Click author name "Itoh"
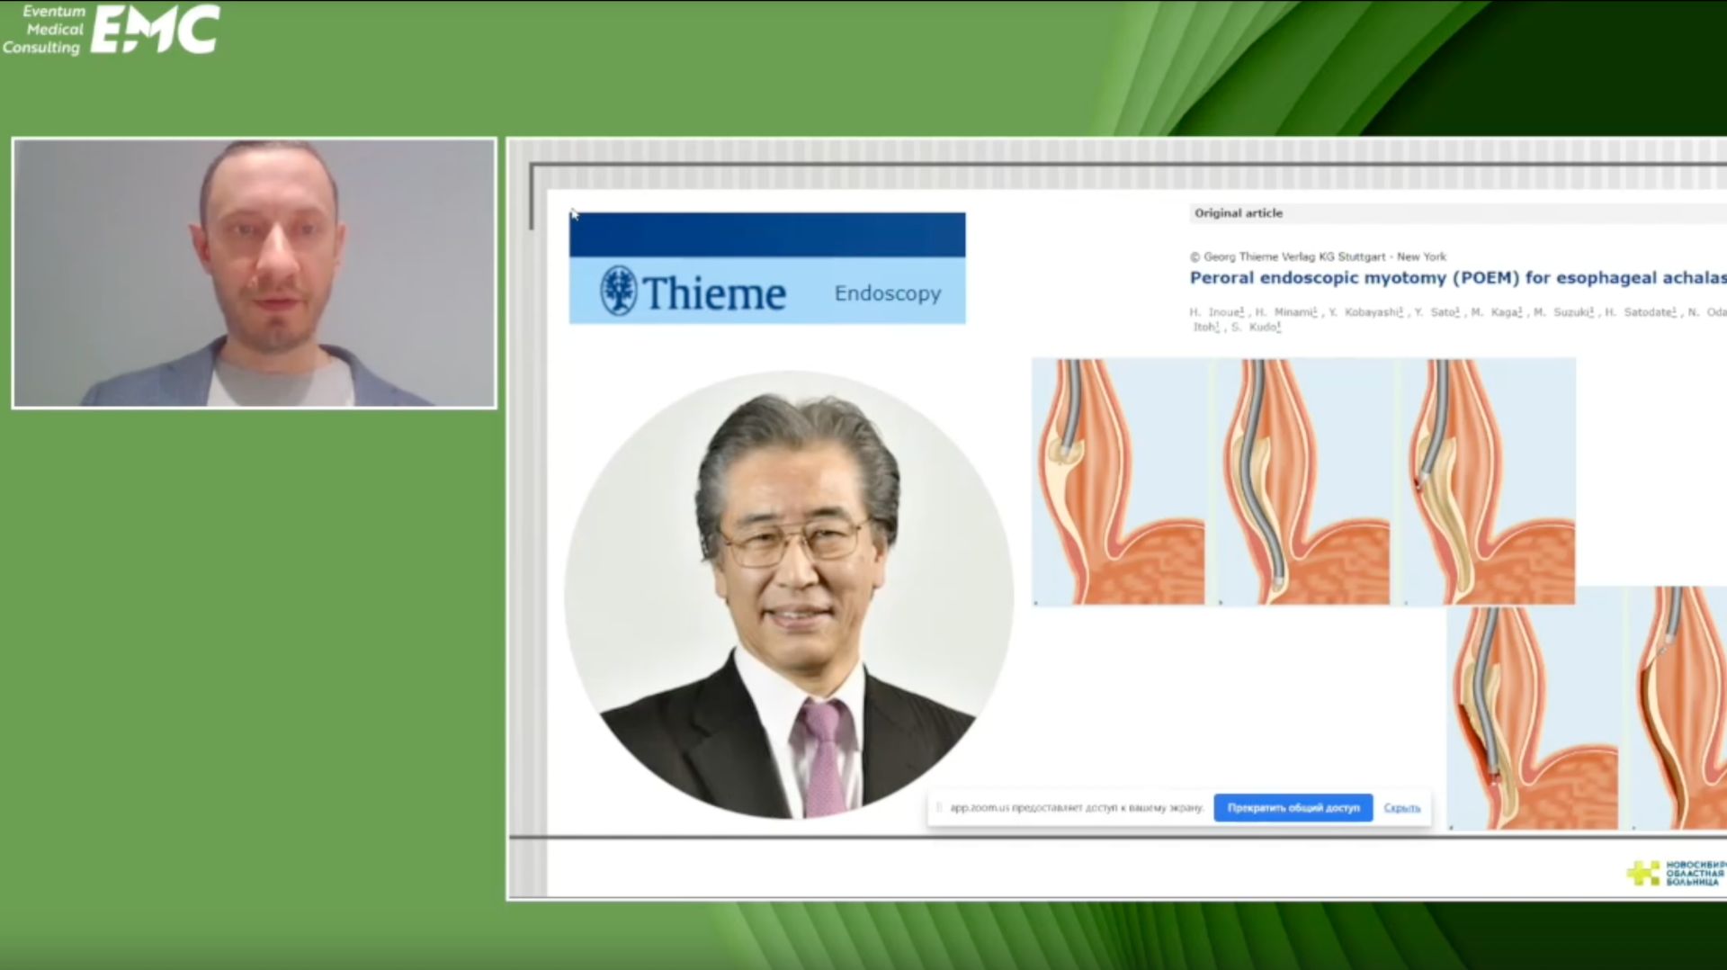Image resolution: width=1727 pixels, height=970 pixels. click(1206, 328)
